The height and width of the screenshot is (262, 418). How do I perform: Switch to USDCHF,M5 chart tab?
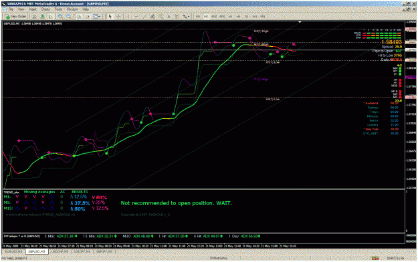point(60,251)
